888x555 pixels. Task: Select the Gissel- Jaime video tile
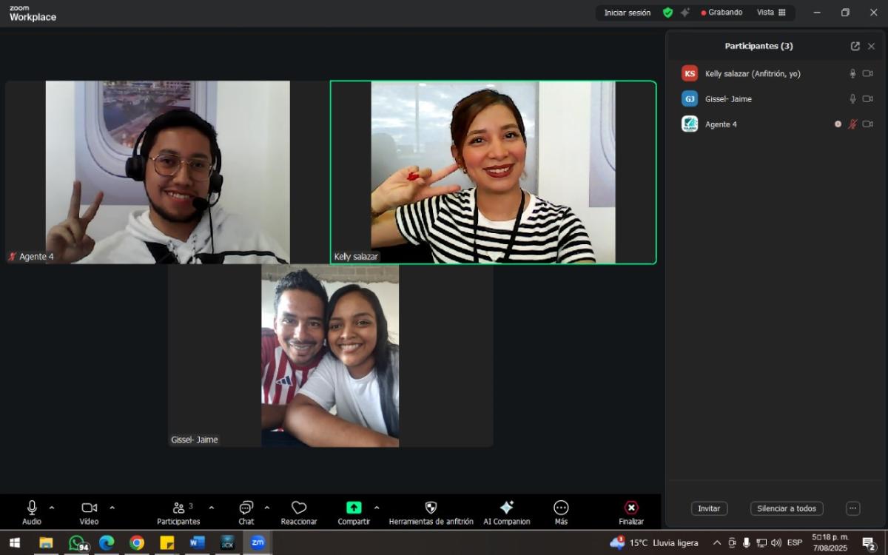coord(330,356)
